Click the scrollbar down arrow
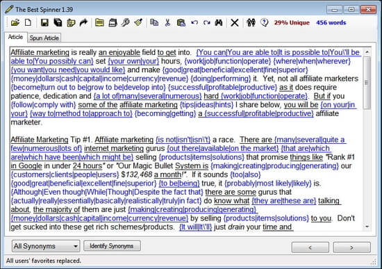 coord(367,227)
